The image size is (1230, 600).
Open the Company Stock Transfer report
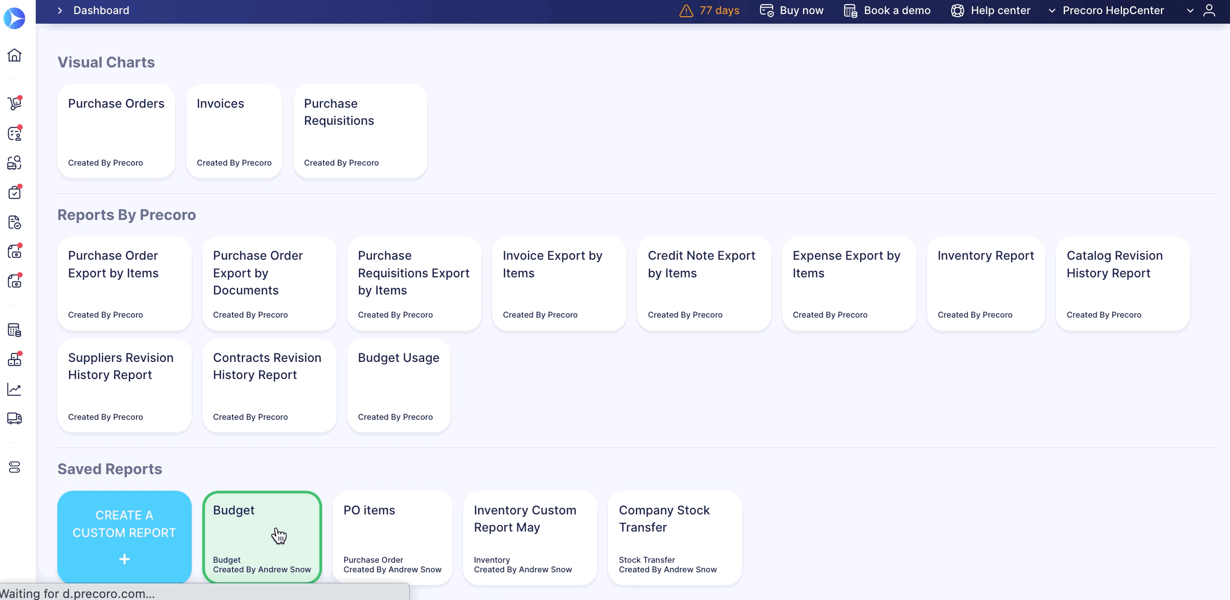point(675,538)
